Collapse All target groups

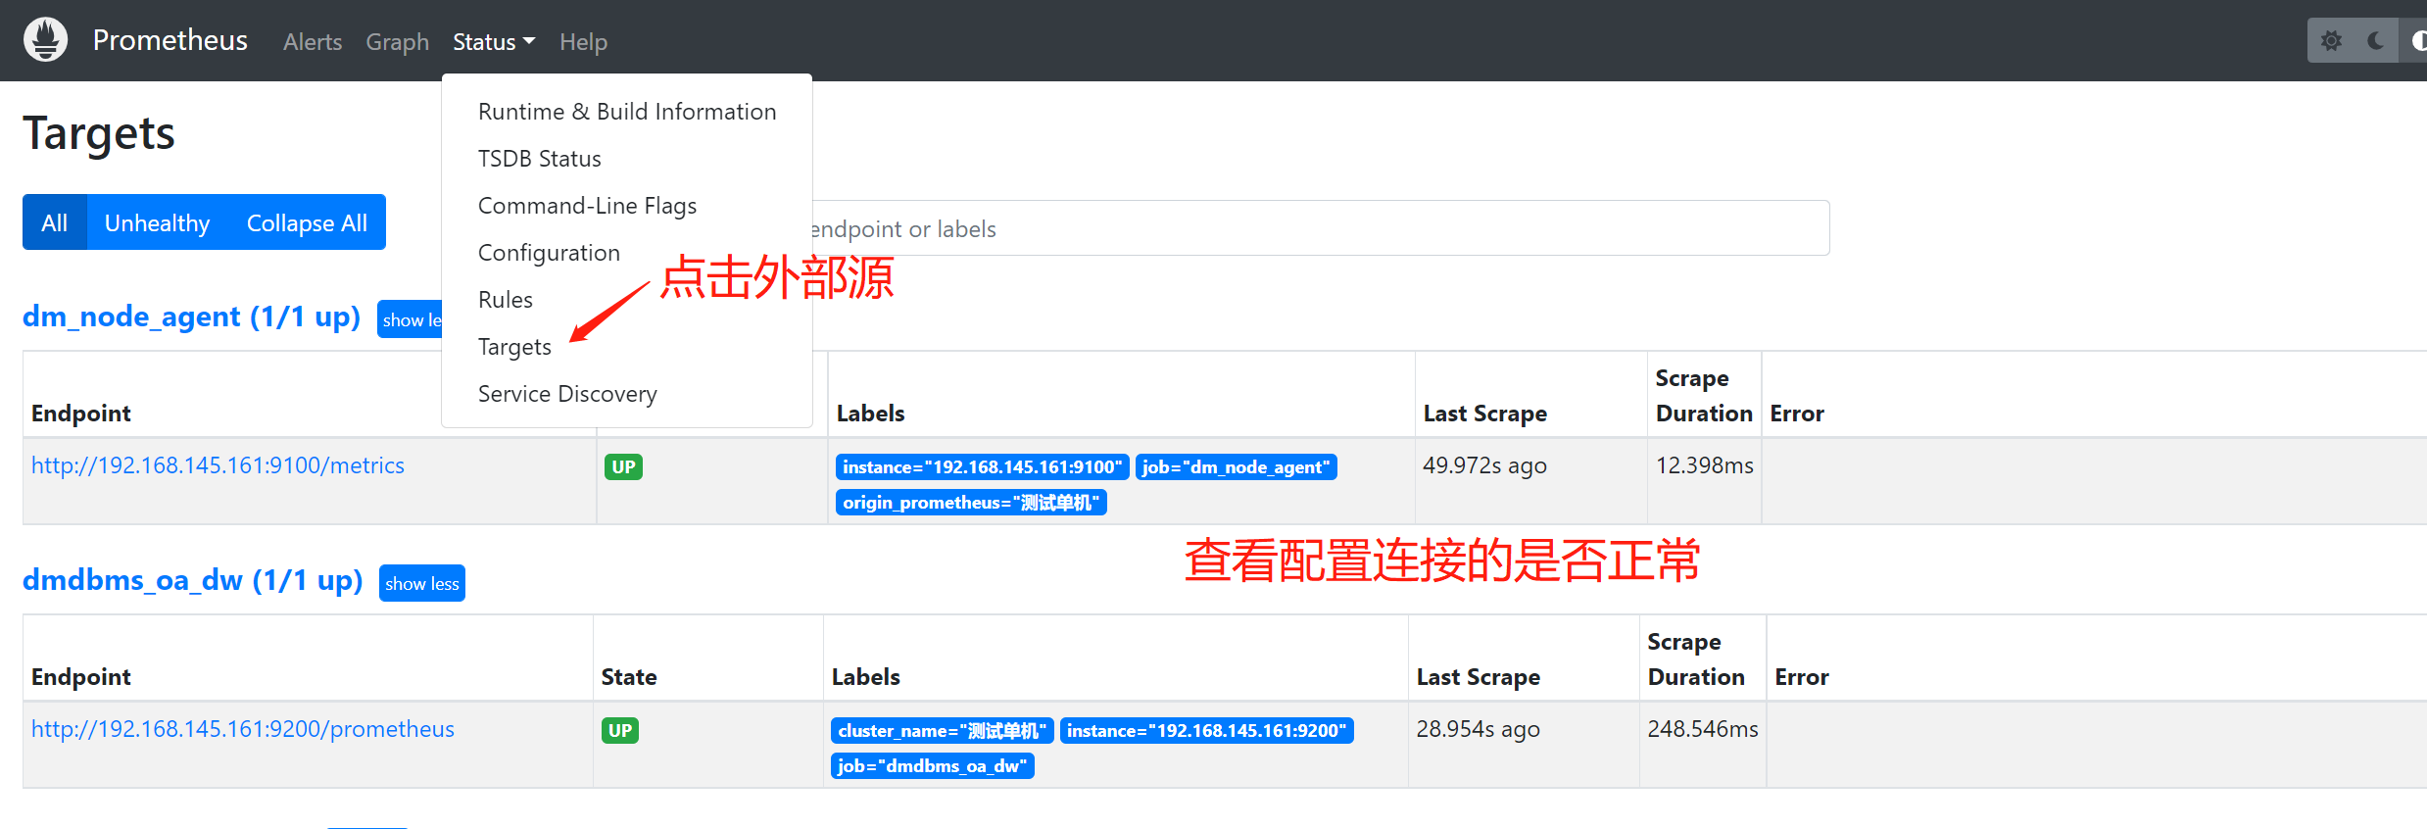(307, 222)
